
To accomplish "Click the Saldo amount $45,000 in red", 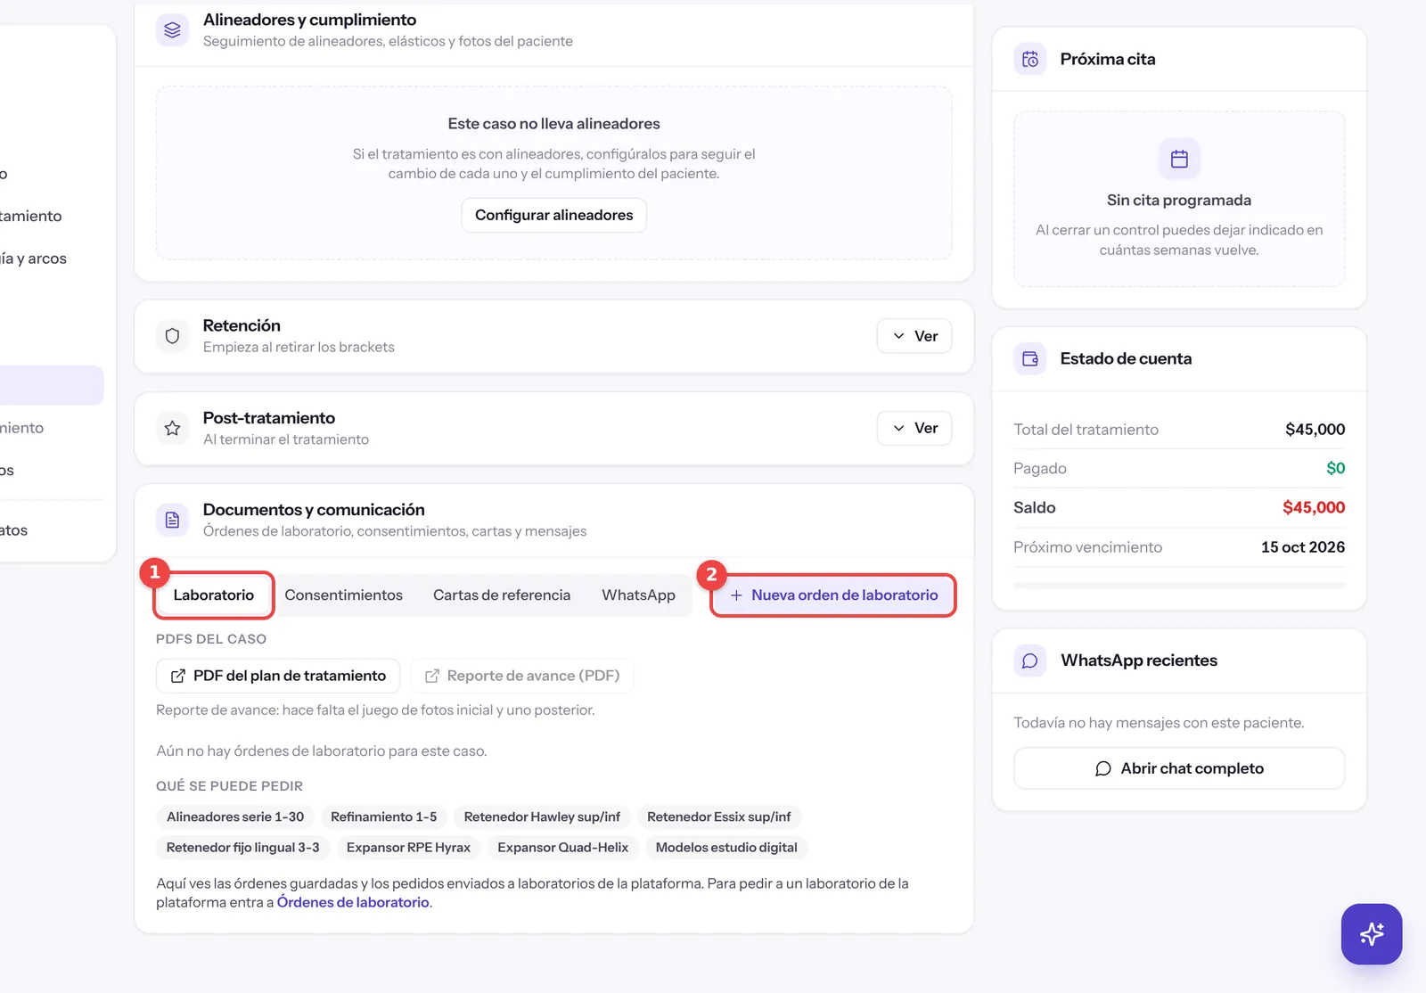I will tap(1314, 507).
